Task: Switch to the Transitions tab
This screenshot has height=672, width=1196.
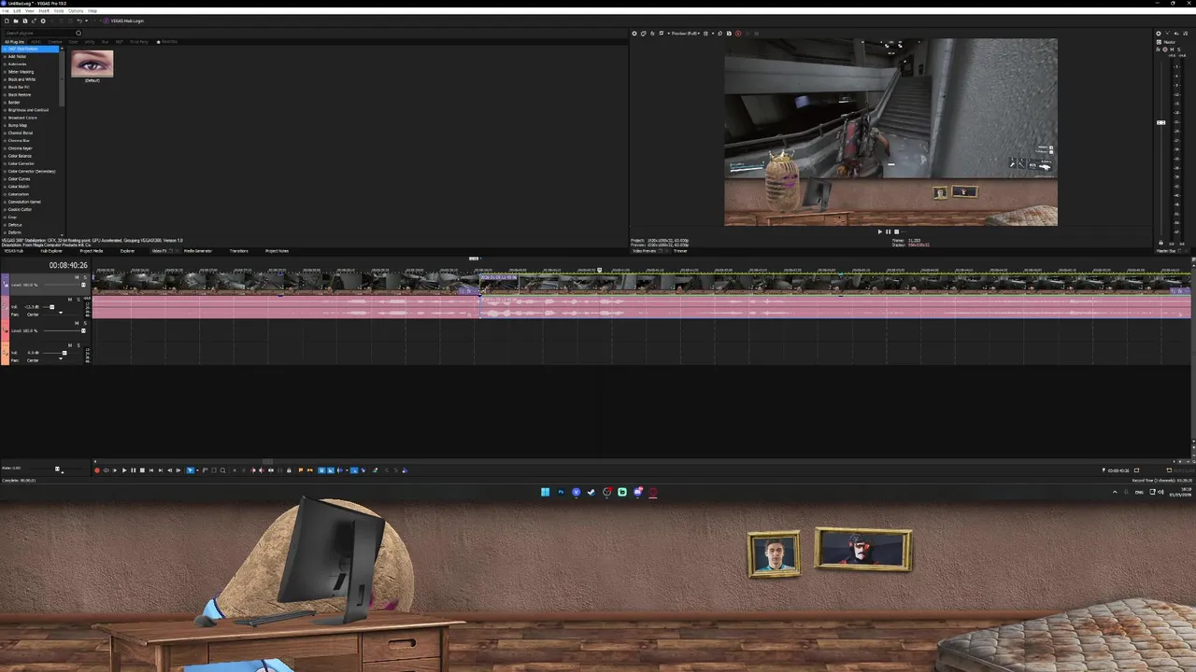Action: [x=238, y=250]
